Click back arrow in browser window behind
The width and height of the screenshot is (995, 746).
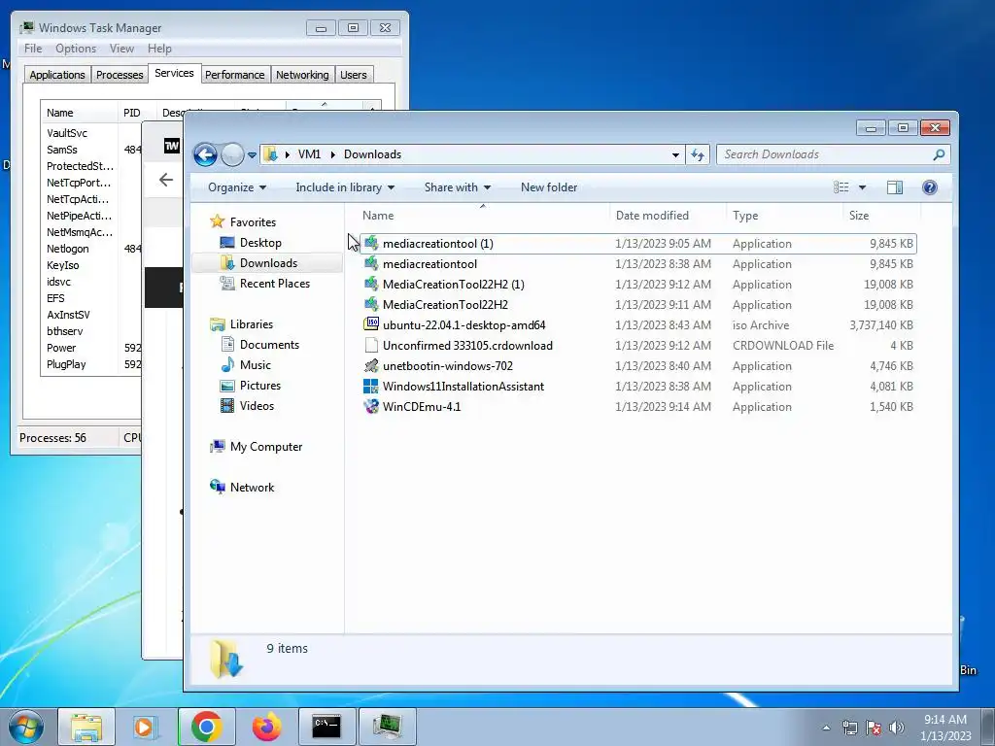[166, 180]
